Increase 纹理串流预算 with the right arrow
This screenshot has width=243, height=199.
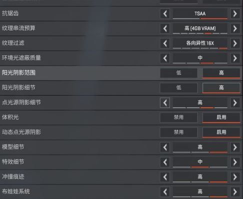tap(235, 29)
